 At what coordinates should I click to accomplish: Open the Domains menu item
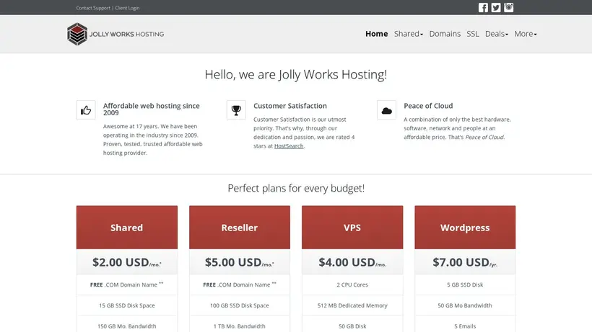445,34
